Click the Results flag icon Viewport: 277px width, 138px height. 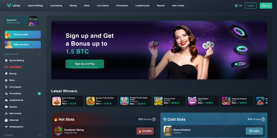[x=6, y=107]
